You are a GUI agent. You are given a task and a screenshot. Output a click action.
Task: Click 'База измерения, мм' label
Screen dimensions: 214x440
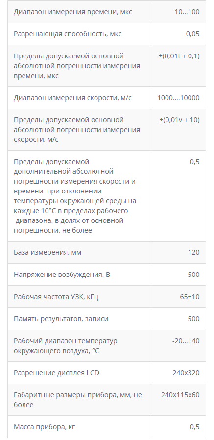pyautogui.click(x=48, y=252)
